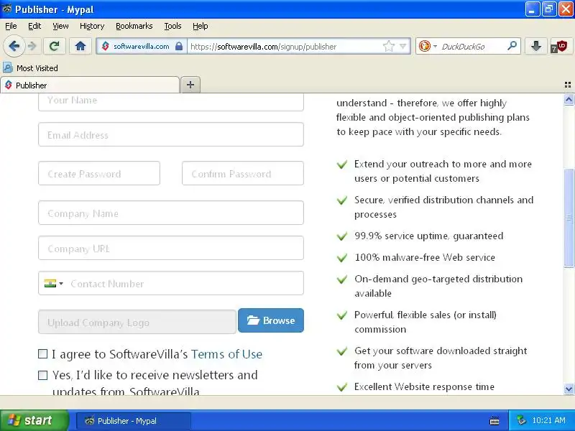The height and width of the screenshot is (431, 575).
Task: Click the network tray icon near the clock
Action: [x=521, y=420]
